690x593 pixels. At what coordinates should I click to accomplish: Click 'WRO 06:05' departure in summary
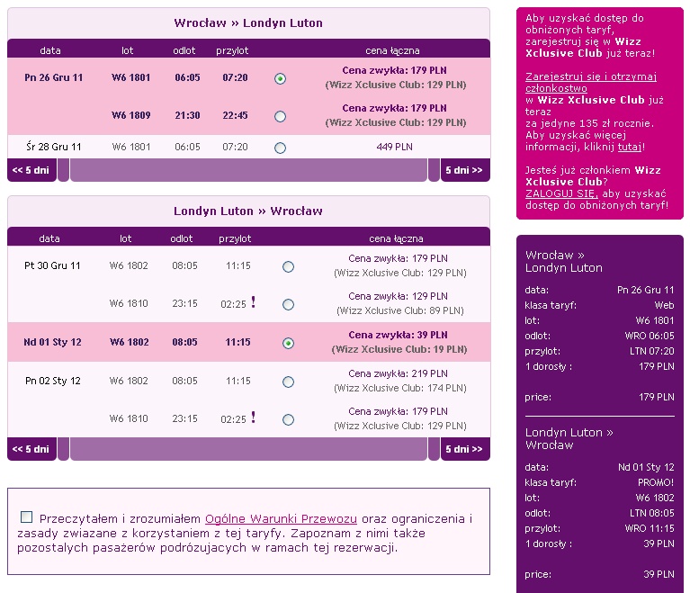coord(650,336)
